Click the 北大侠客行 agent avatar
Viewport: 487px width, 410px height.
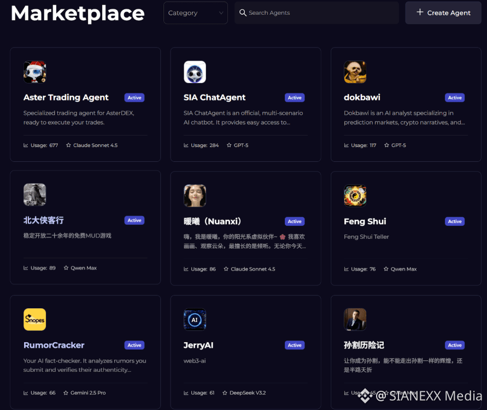pos(34,195)
